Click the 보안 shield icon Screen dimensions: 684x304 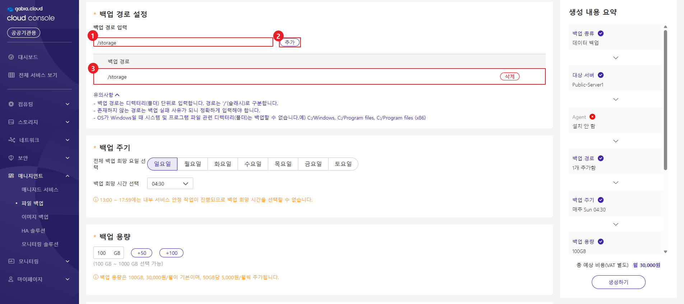click(11, 158)
